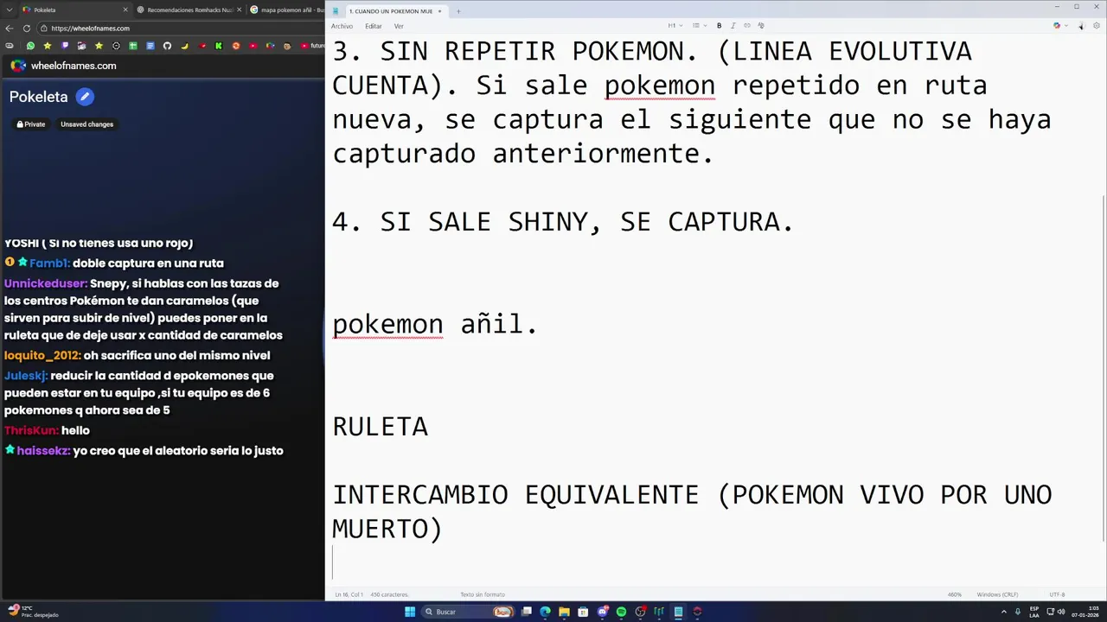Click the Unsaved changes button
Viewport: 1107px width, 622px height.
pyautogui.click(x=86, y=124)
